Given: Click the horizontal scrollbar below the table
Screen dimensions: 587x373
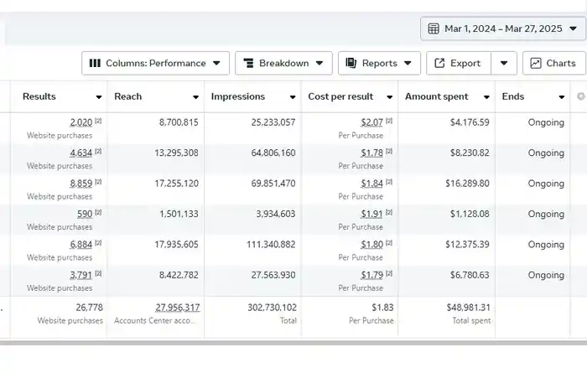Looking at the screenshot, I should 293,342.
